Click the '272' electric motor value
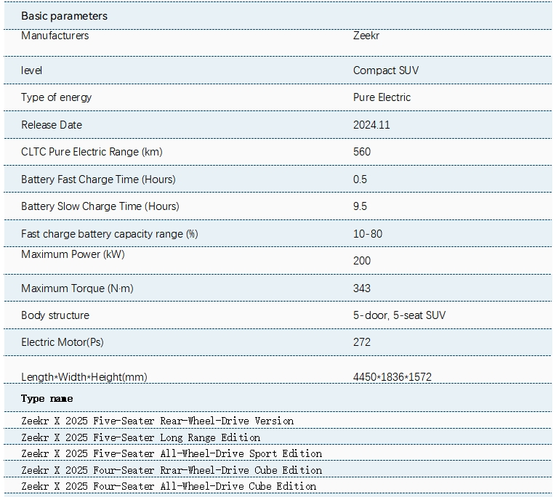The width and height of the screenshot is (556, 497). [362, 342]
